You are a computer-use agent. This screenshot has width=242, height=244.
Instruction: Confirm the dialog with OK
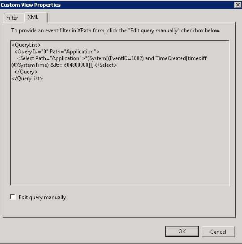coord(182,231)
